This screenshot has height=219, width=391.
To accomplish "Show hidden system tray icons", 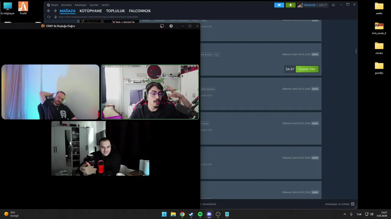I will click(345, 214).
